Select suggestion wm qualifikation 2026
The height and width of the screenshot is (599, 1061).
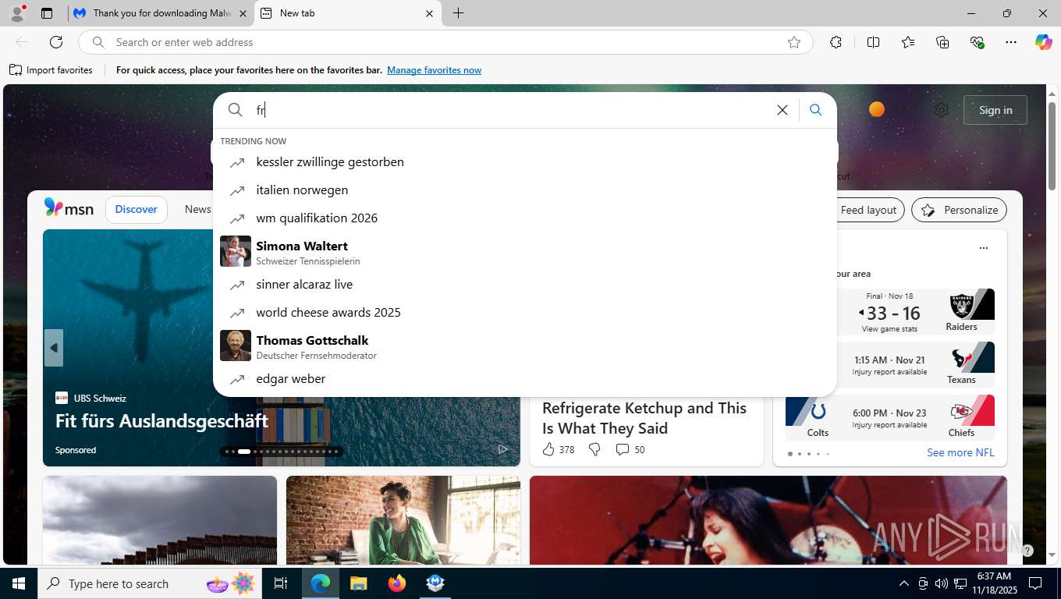[524, 218]
